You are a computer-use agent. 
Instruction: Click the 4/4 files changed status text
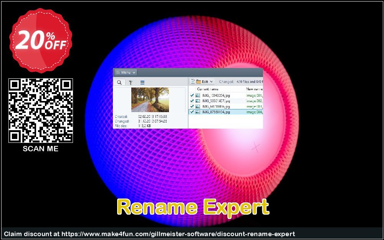[x=250, y=81]
